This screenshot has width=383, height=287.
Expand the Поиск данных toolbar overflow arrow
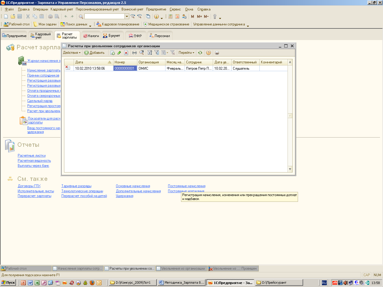tap(90, 26)
